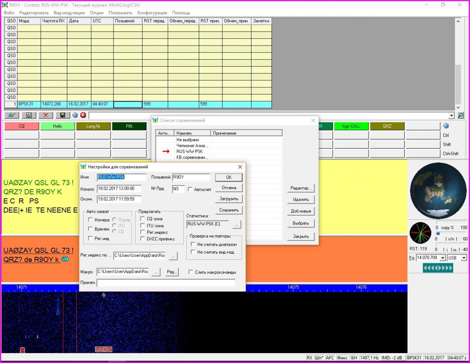
Task: Expand the Fq frequency dropdown
Action: [x=443, y=258]
